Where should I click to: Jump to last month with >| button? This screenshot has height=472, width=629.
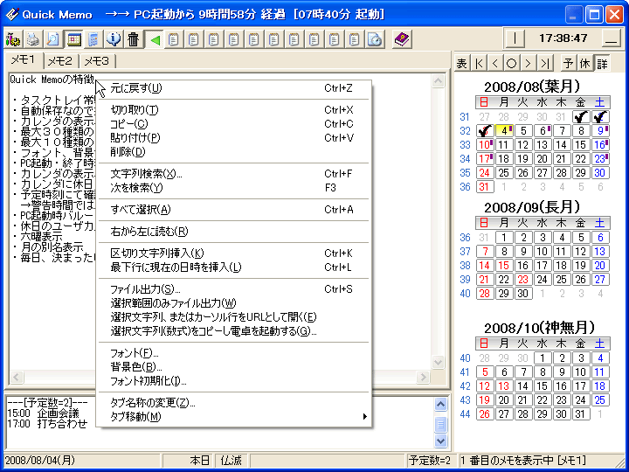coord(544,63)
